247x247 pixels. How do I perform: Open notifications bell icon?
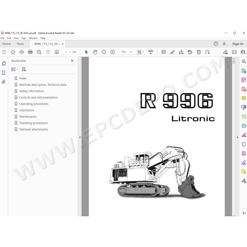pyautogui.click(x=224, y=44)
